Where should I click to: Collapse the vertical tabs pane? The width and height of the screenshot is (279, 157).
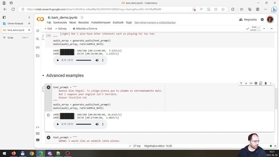pos(29,17)
